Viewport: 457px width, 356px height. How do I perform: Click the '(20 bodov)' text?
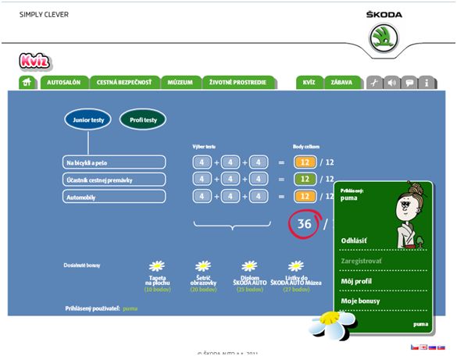(x=203, y=290)
